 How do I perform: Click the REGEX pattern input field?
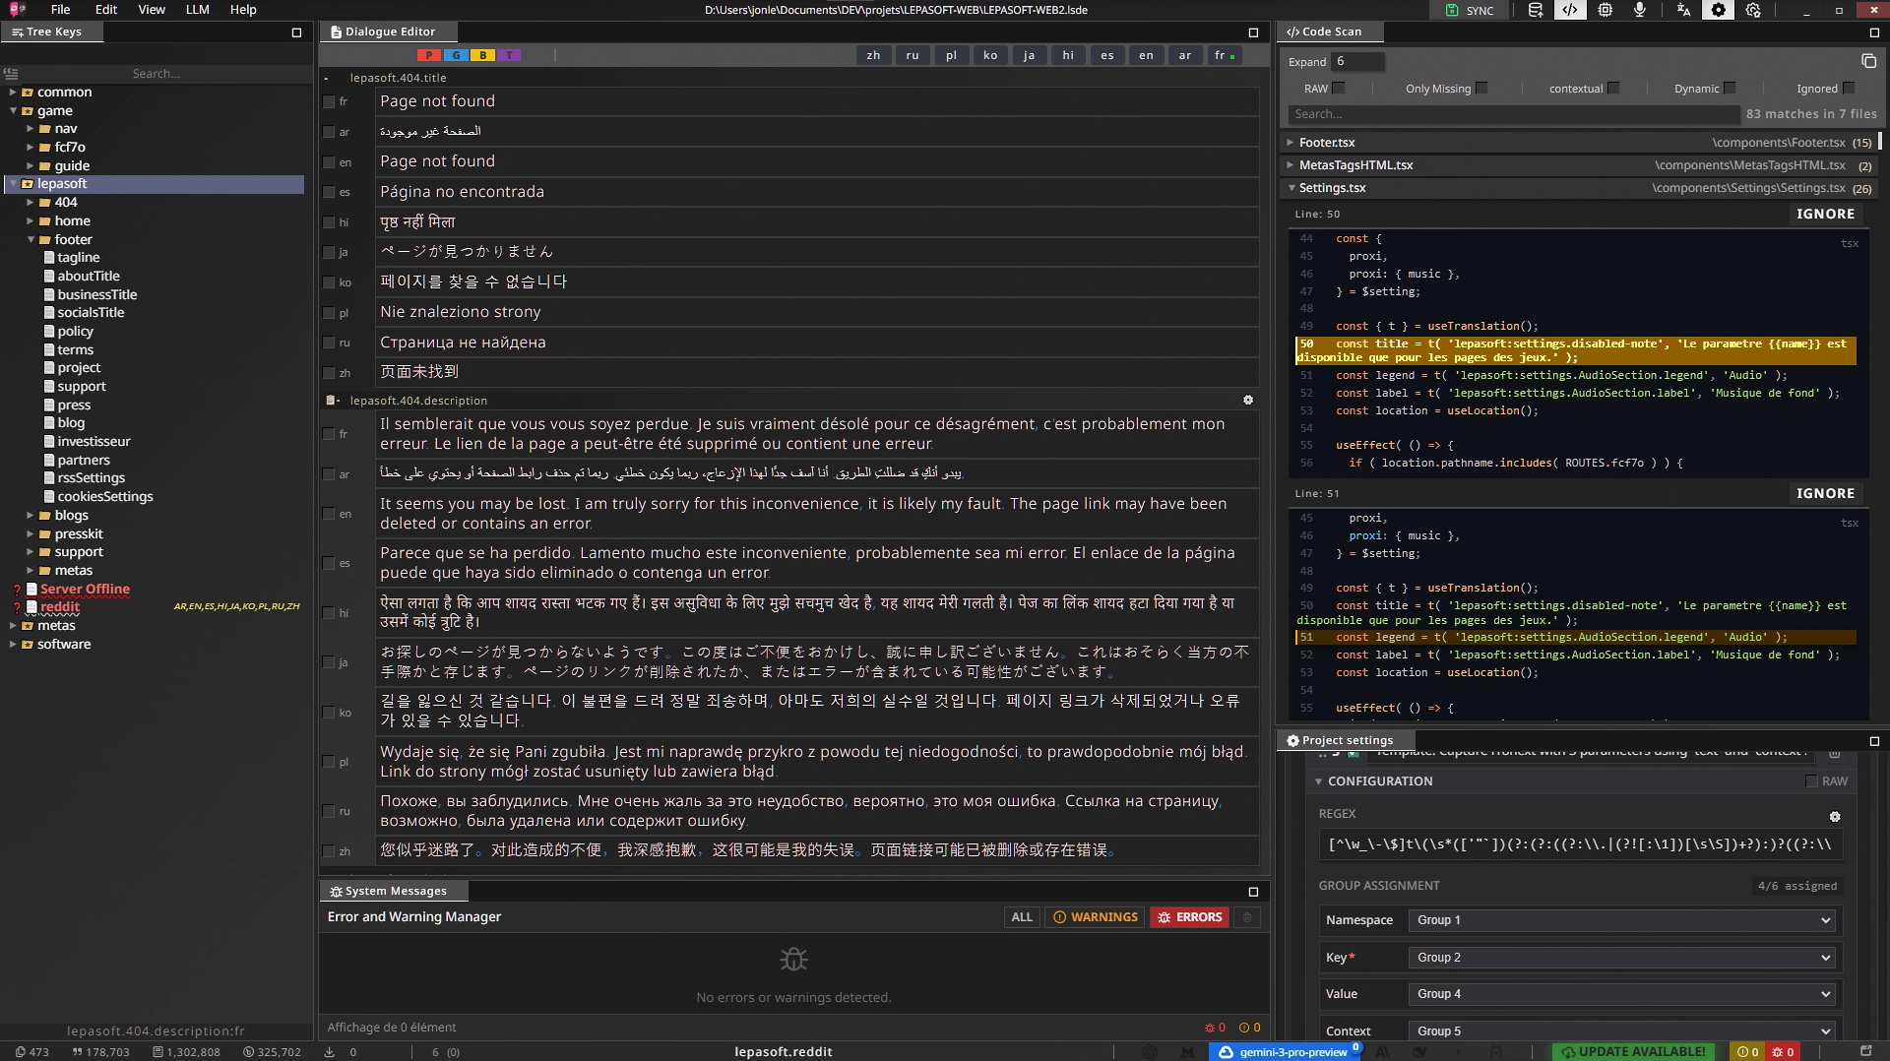coord(1580,844)
